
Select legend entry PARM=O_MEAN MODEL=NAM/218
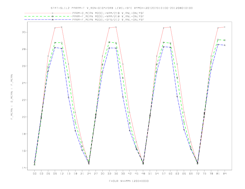108,13
